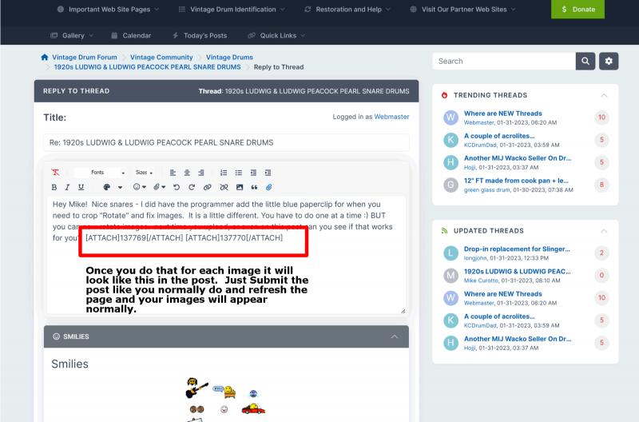This screenshot has height=422, width=639.
Task: Collapse the Smilies section
Action: coord(395,336)
